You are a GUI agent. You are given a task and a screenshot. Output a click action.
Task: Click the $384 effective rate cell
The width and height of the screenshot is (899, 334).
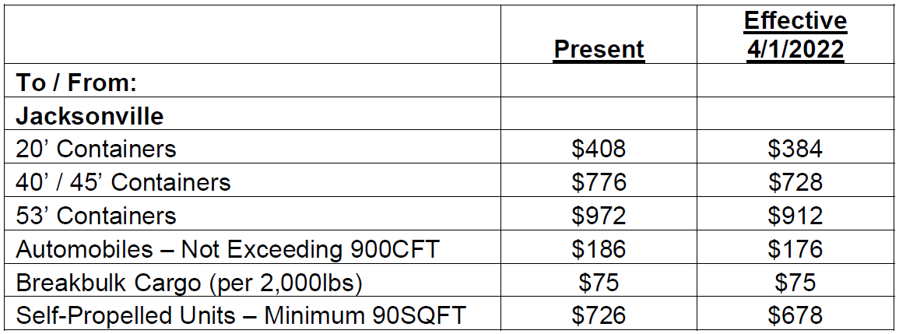tap(795, 149)
